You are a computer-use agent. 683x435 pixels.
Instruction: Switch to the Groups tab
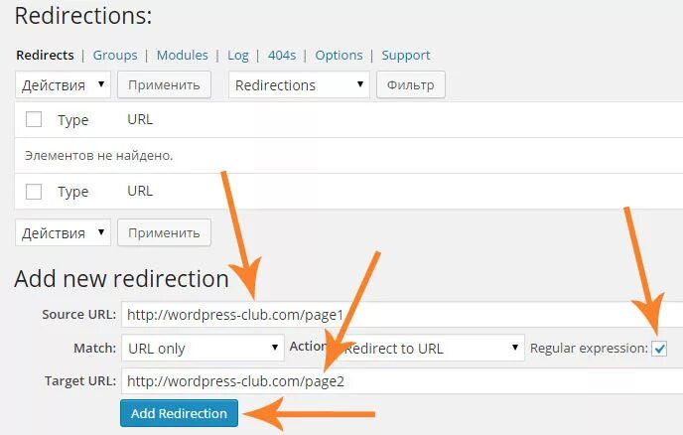tap(113, 56)
